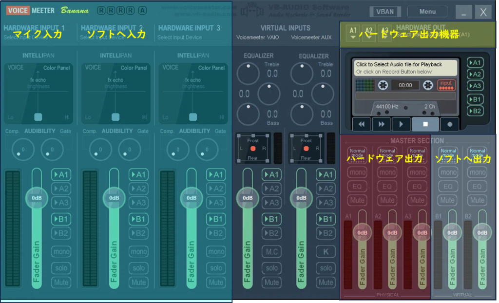Enable EQ on the B1 virtual bus
Screen dimensions: 499x303
tap(447, 186)
